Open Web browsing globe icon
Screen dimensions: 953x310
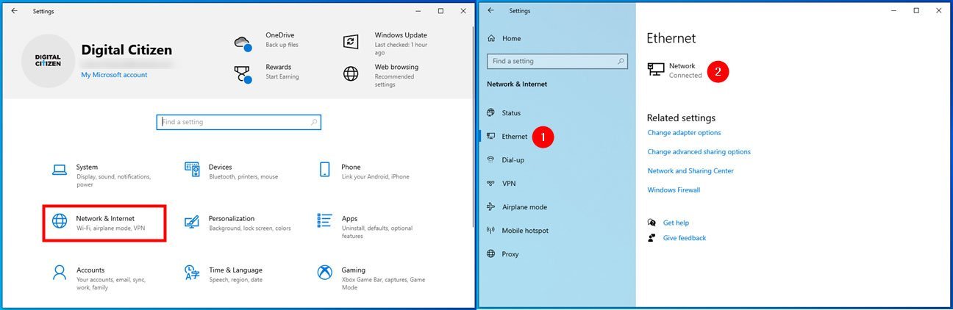click(x=351, y=73)
